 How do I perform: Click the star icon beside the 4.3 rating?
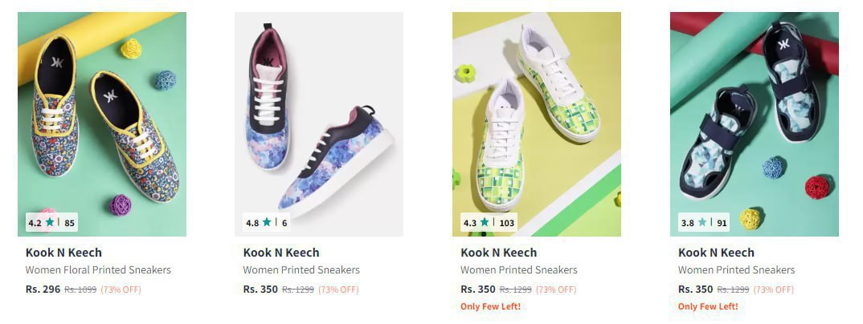(485, 222)
